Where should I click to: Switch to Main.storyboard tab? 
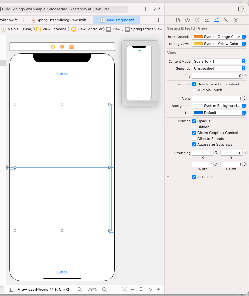[x=117, y=20]
